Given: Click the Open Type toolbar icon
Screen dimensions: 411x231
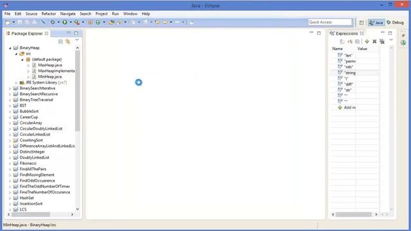Looking at the screenshot, I should (111, 22).
